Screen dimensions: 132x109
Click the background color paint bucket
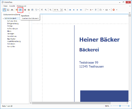click(x=91, y=10)
